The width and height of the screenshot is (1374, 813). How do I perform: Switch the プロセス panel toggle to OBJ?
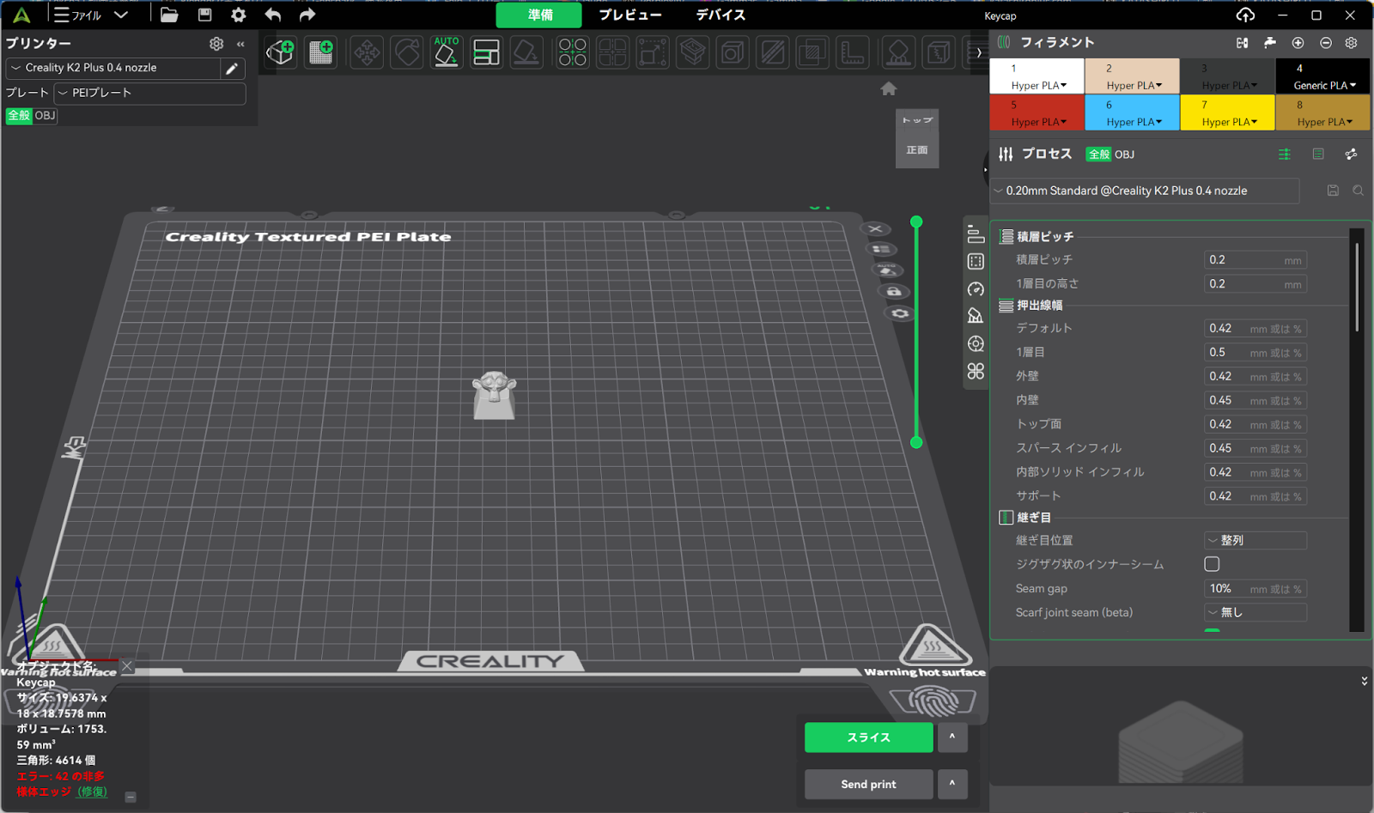coord(1124,155)
